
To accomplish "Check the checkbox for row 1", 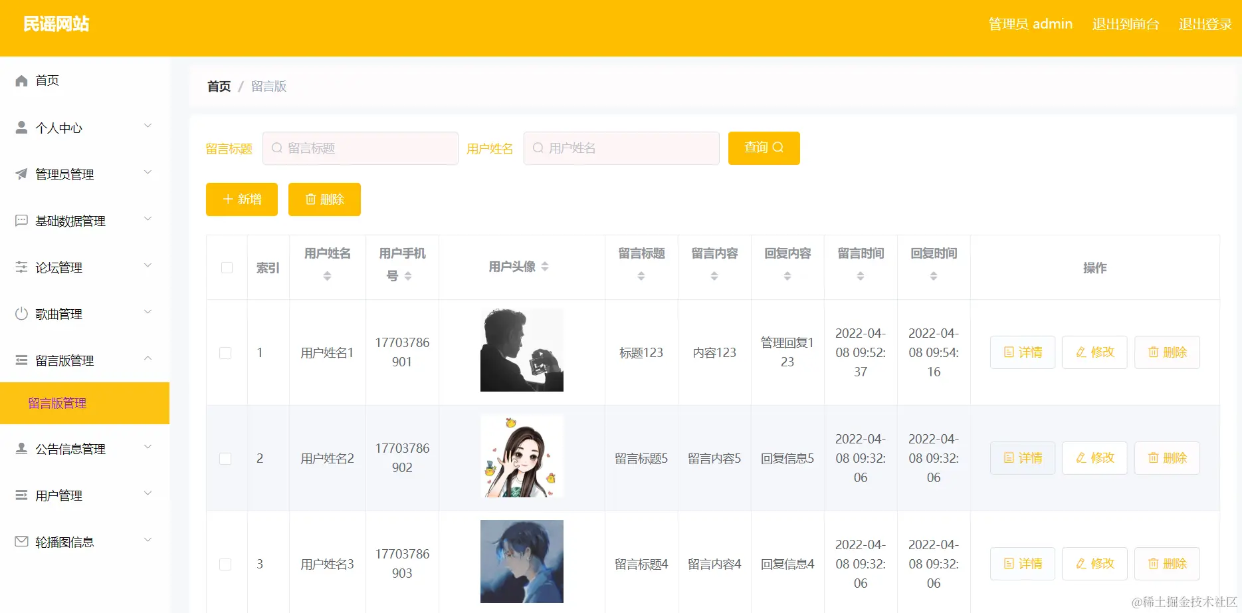I will pos(225,353).
